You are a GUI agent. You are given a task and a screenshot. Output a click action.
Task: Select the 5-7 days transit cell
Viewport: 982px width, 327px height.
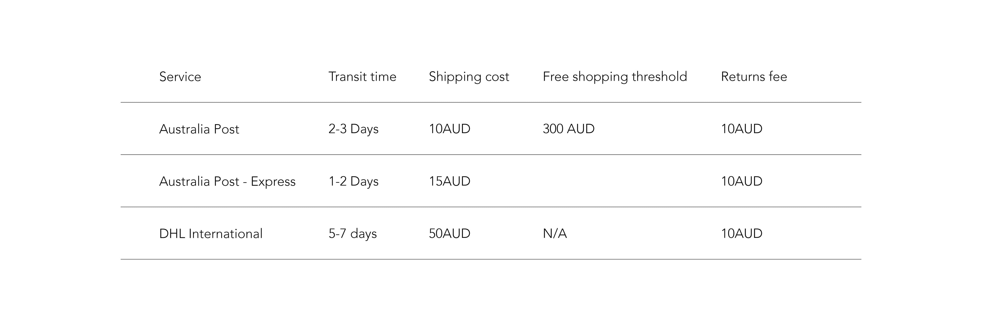tap(353, 234)
